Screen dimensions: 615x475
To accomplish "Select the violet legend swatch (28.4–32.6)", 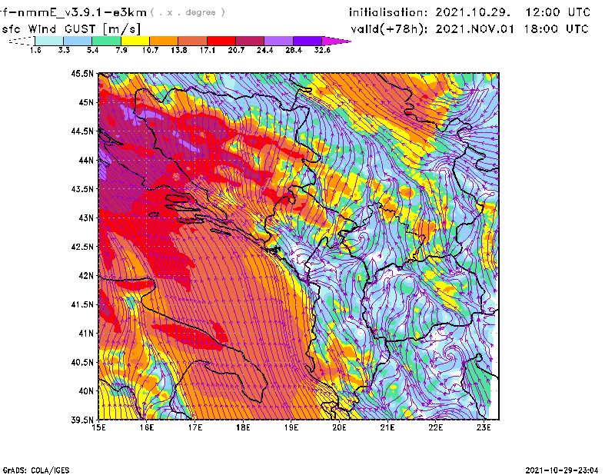I will click(x=307, y=41).
